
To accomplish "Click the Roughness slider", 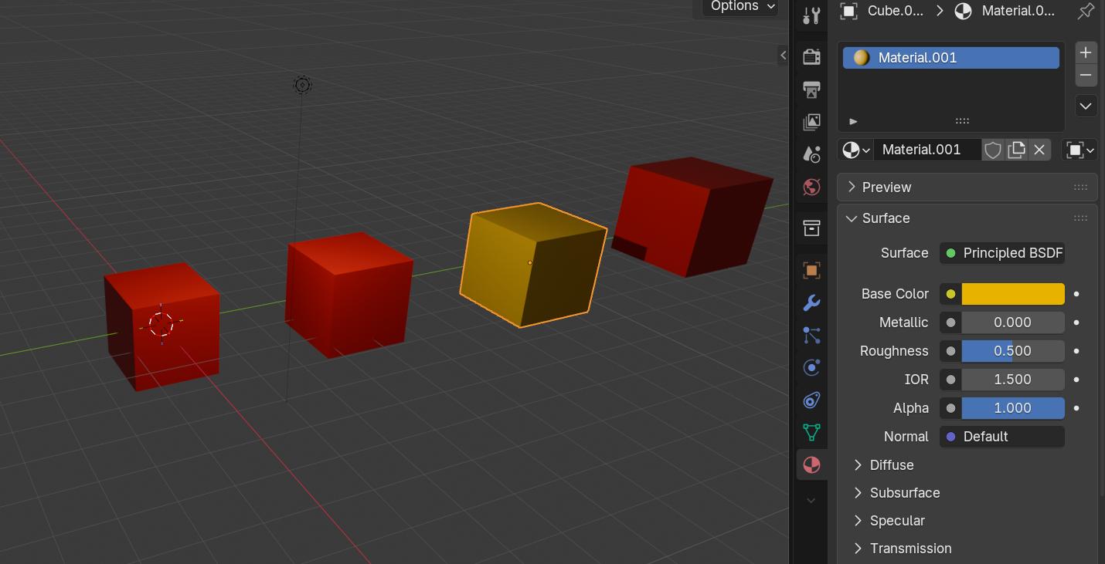I will pos(1013,351).
